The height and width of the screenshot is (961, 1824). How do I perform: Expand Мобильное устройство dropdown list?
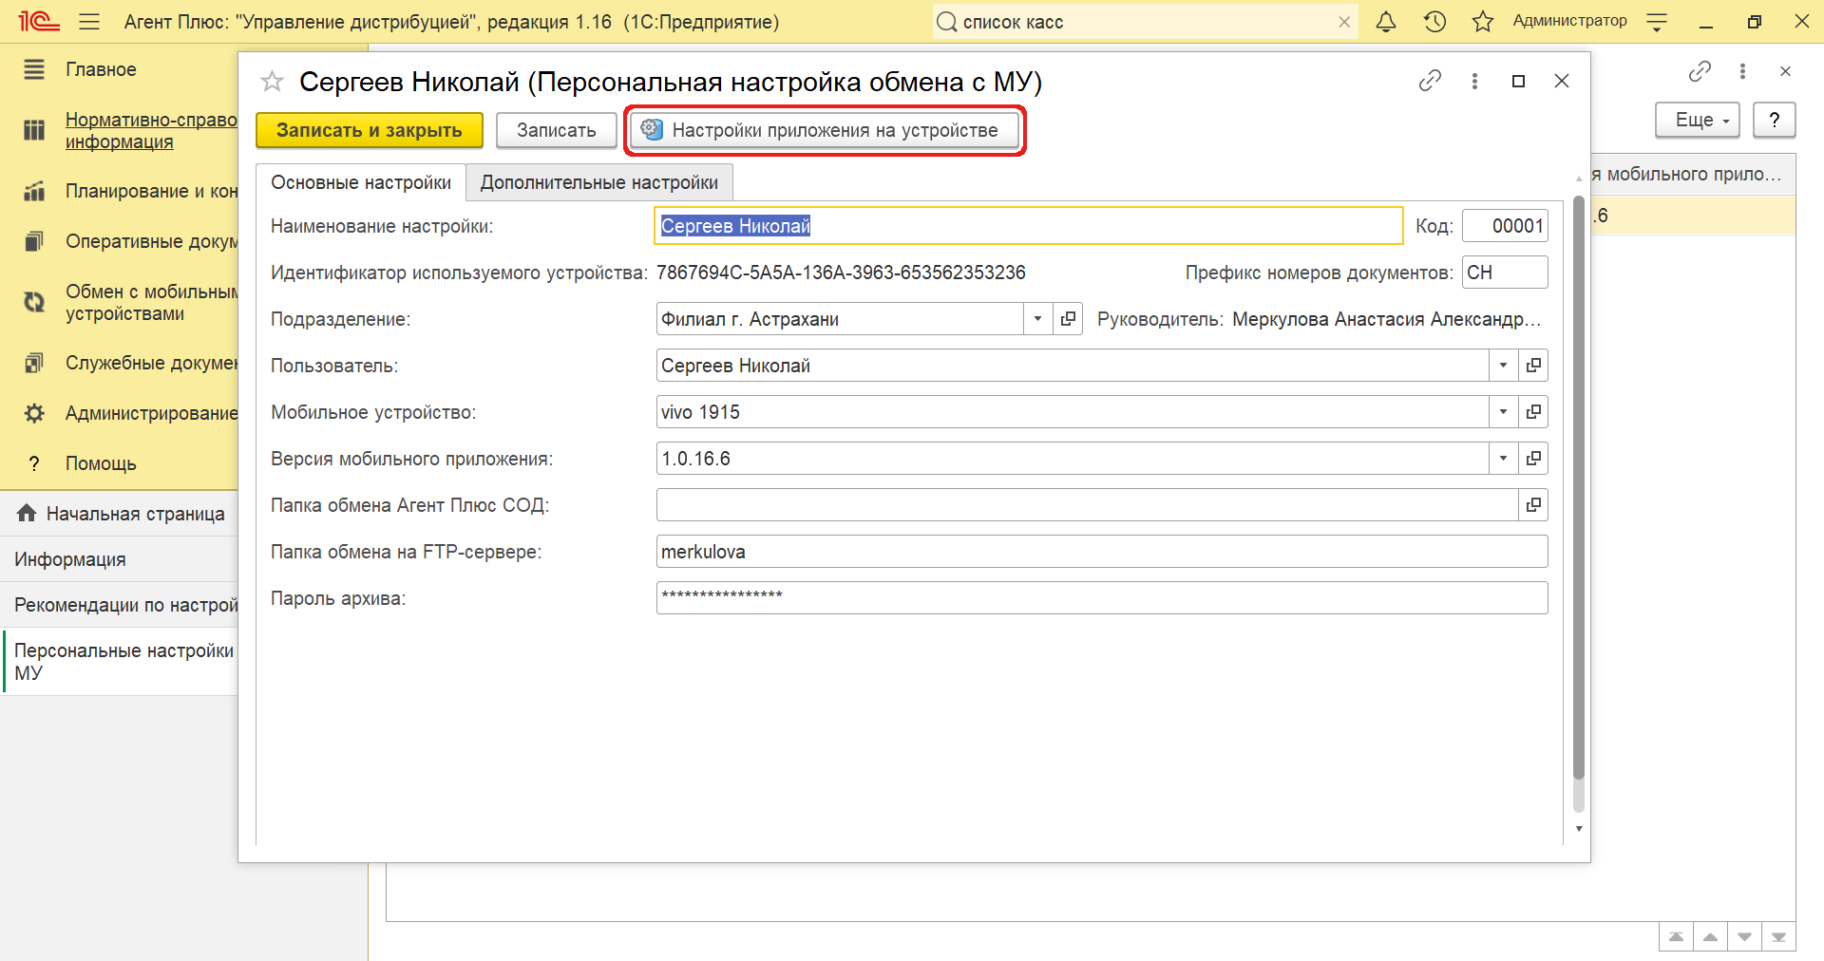click(1503, 412)
